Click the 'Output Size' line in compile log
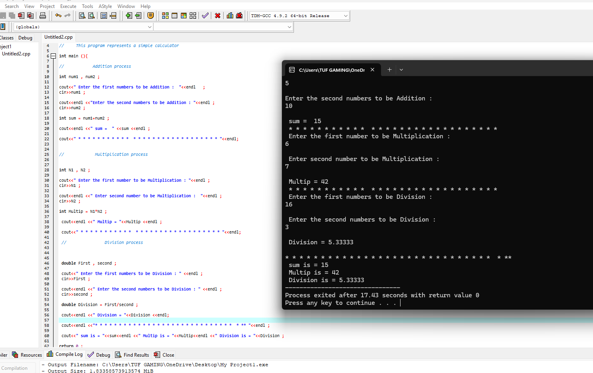593x373 pixels. (97, 371)
